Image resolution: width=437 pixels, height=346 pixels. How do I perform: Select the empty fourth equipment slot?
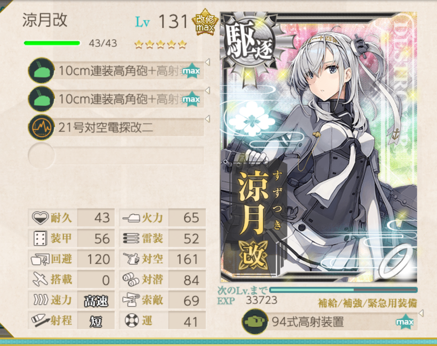[116, 156]
